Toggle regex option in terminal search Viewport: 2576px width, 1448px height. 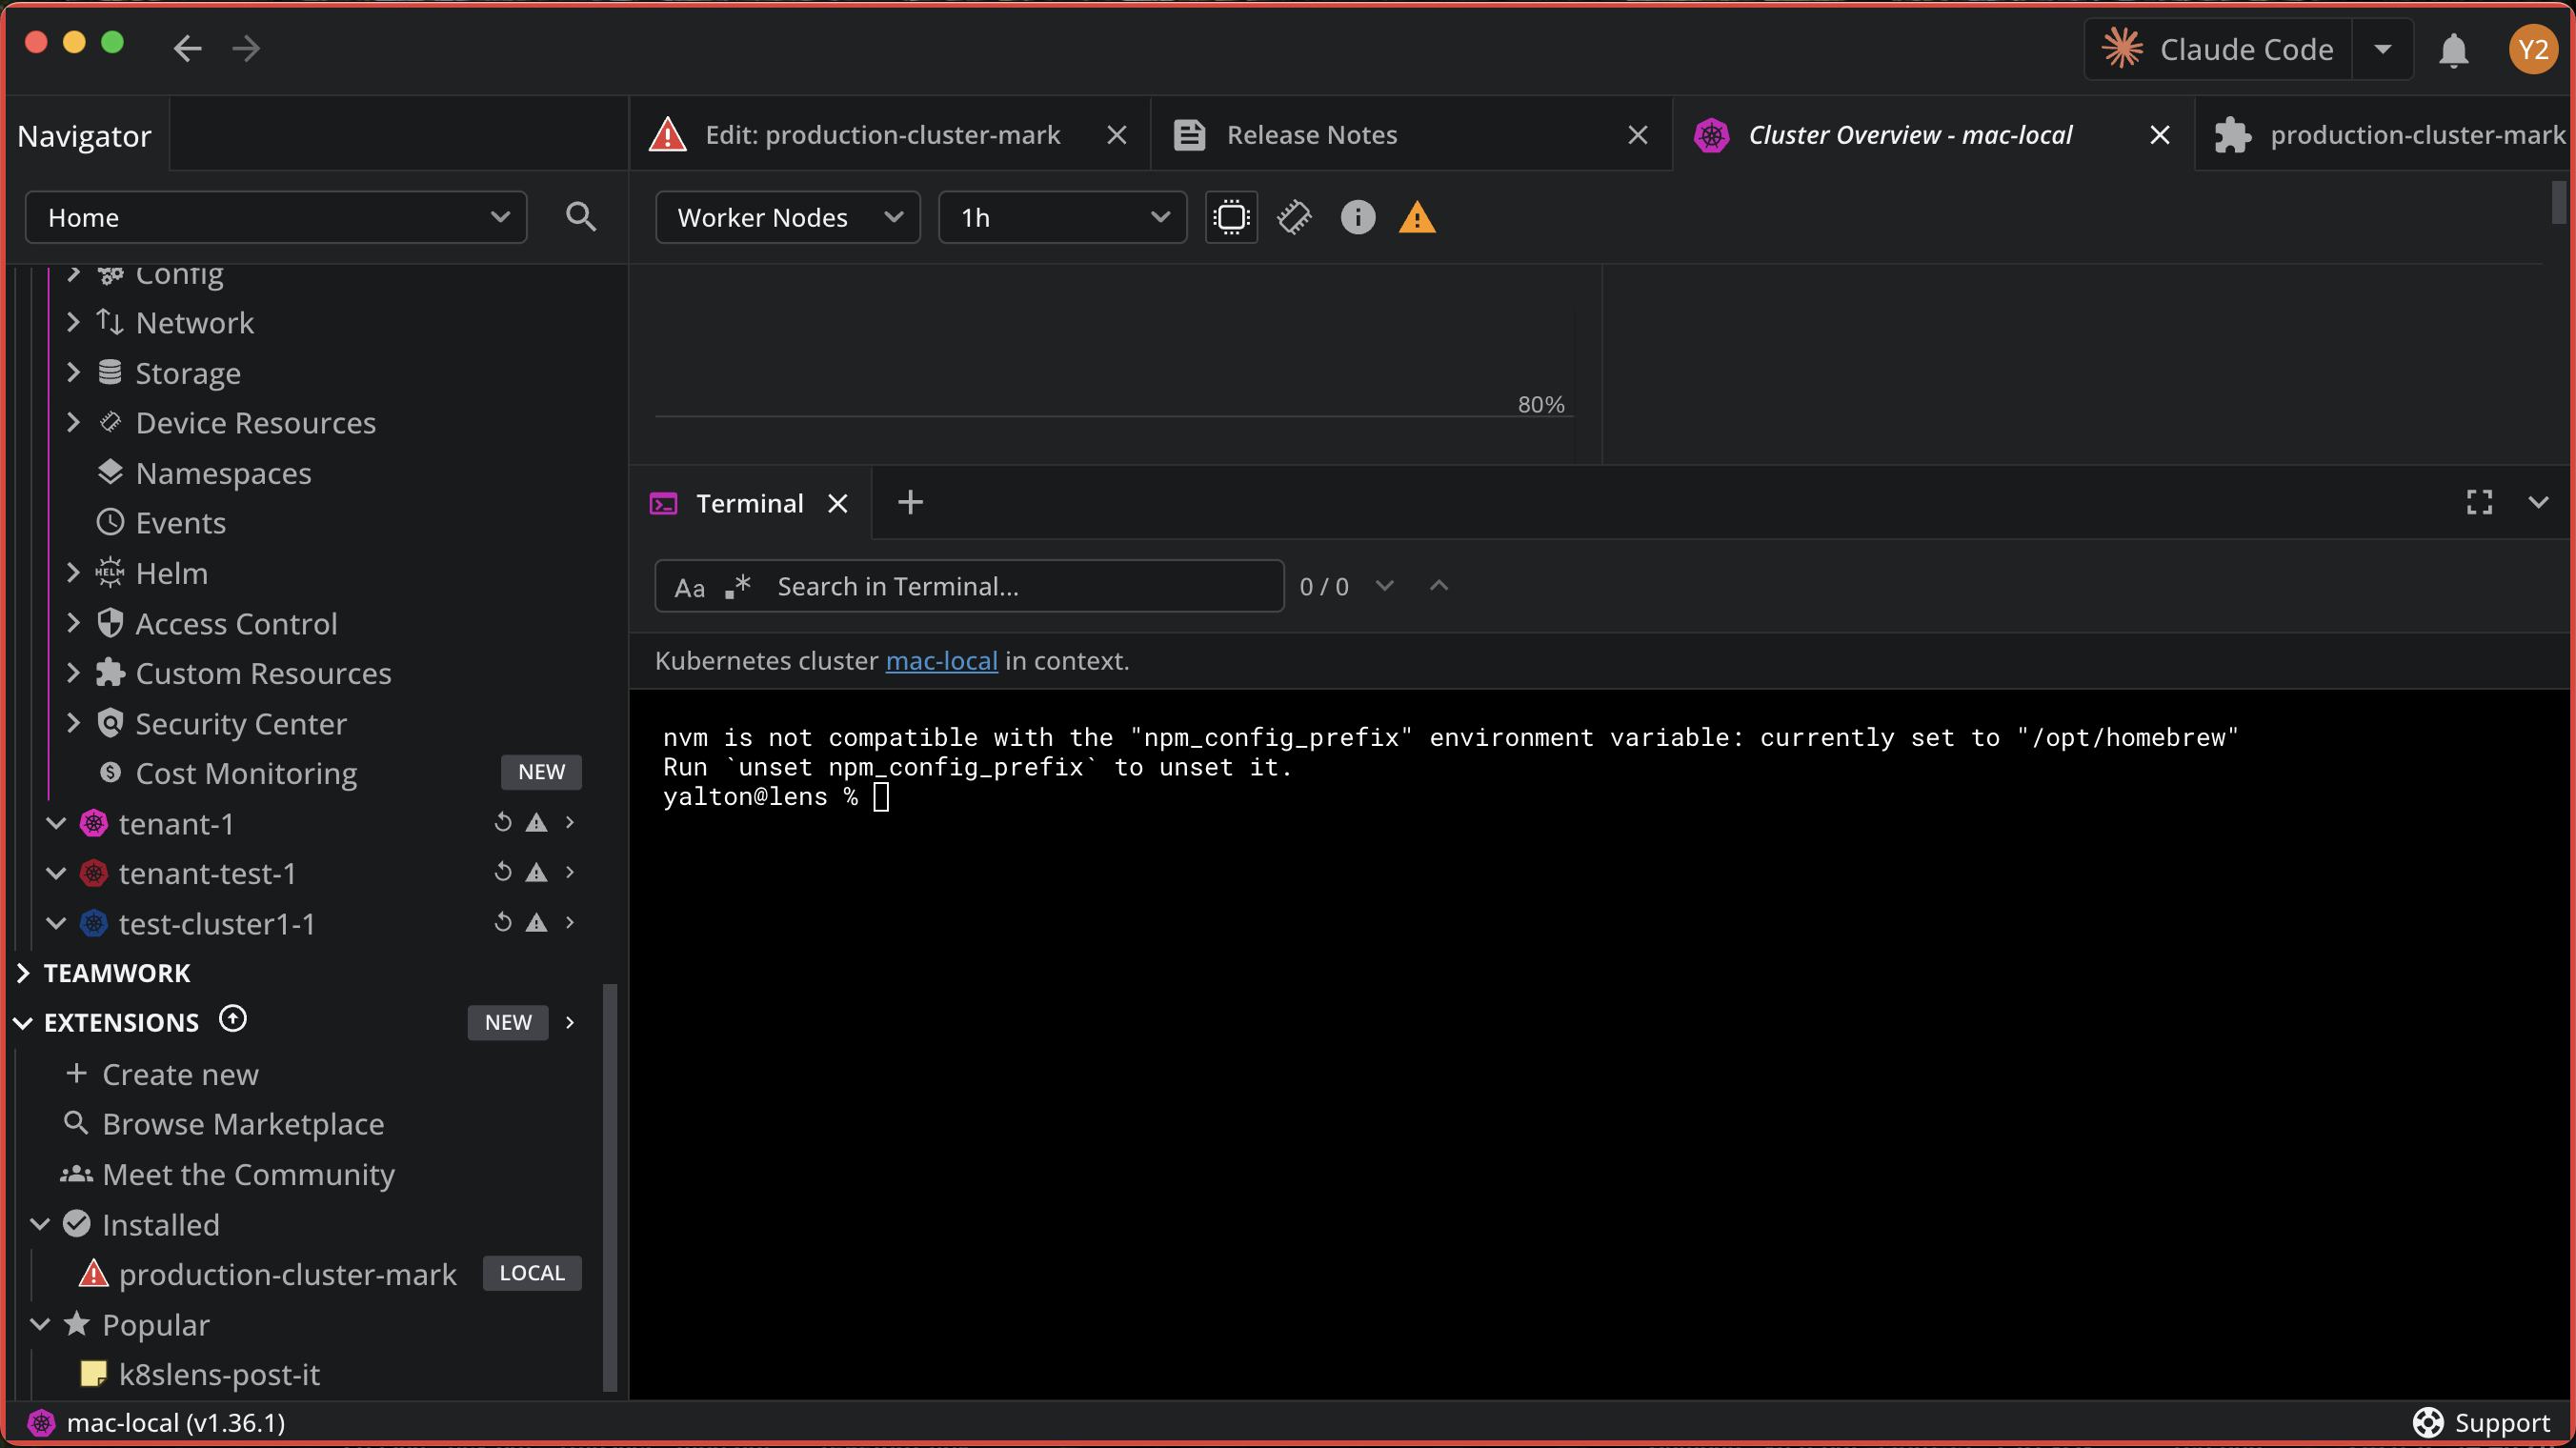(738, 587)
